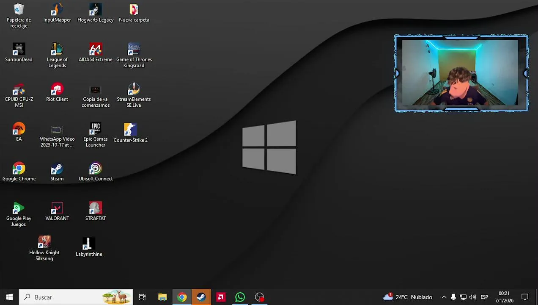Select the AIDA64 Extreme shortcut
This screenshot has width=538, height=305.
(x=96, y=53)
